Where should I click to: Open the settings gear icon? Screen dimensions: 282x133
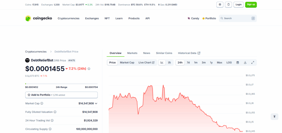coord(220,4)
